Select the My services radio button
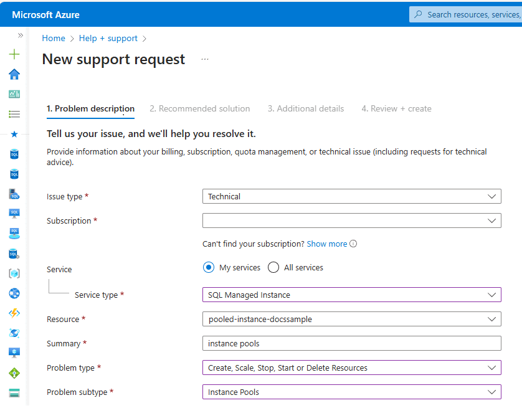Image resolution: width=522 pixels, height=408 pixels. coord(209,267)
